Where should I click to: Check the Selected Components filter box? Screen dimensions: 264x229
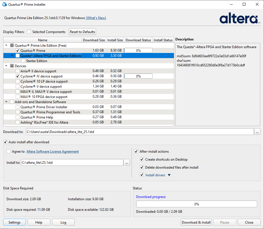29,32
